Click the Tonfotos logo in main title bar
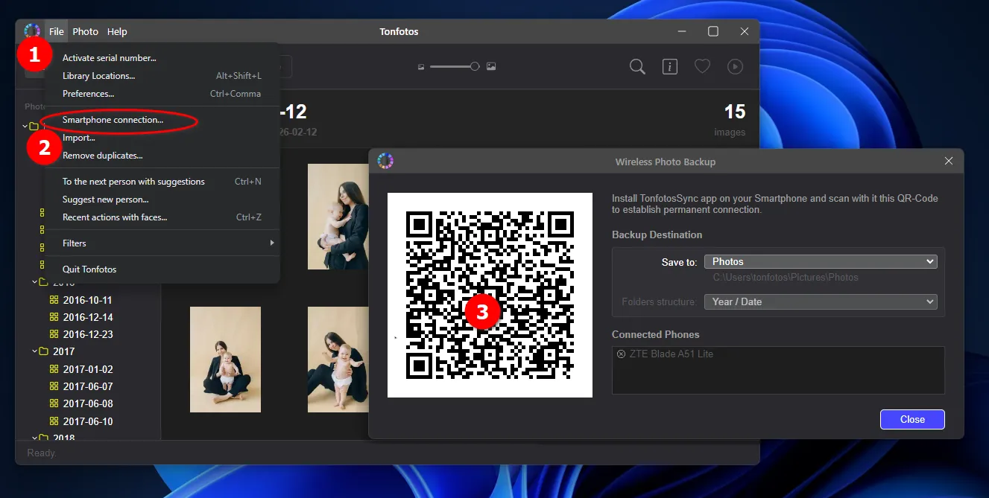989x498 pixels. [32, 31]
